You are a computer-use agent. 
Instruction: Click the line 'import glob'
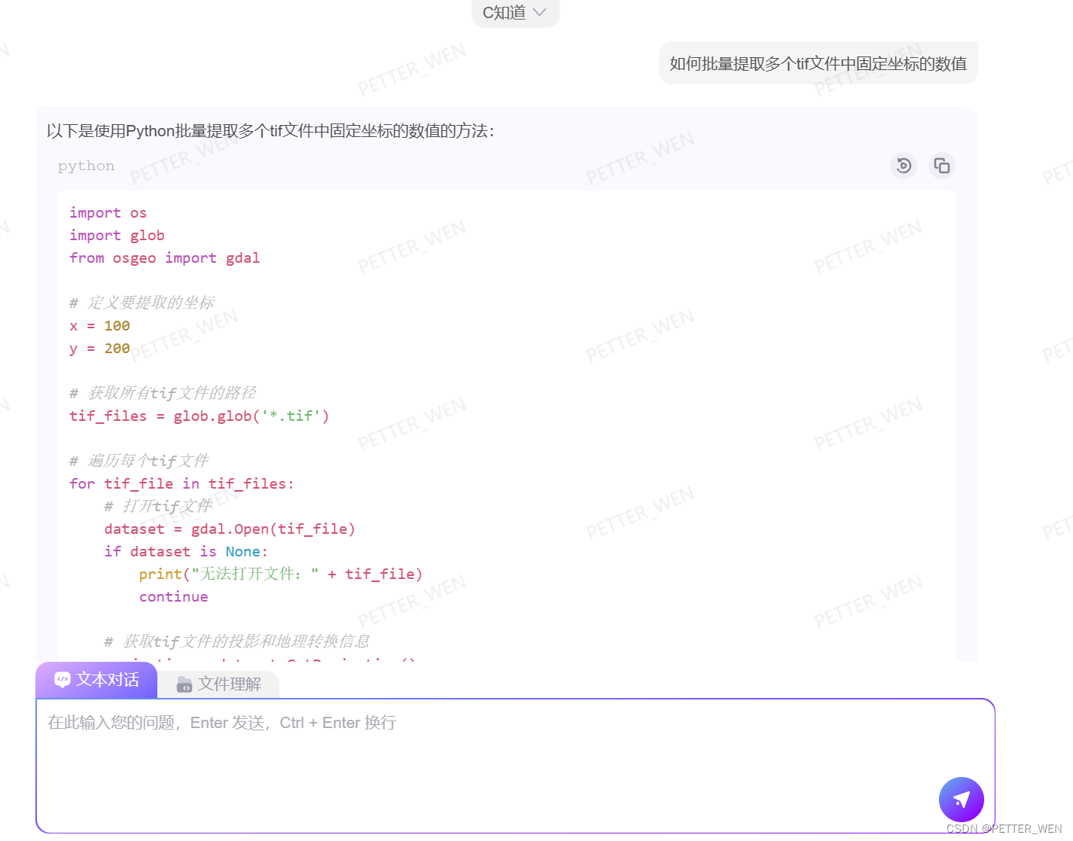[x=117, y=236]
